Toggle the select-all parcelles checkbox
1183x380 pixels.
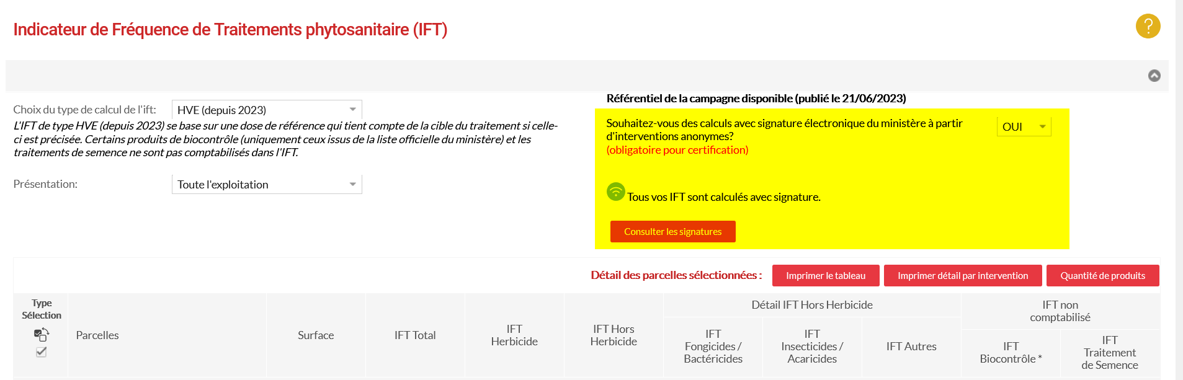42,352
